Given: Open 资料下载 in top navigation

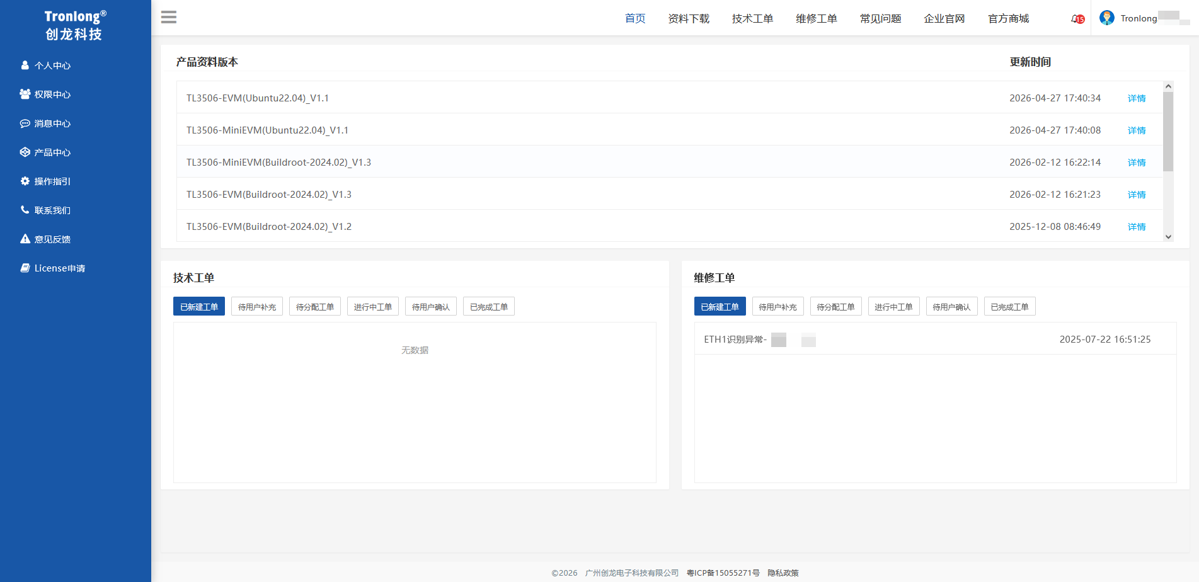Looking at the screenshot, I should [689, 18].
